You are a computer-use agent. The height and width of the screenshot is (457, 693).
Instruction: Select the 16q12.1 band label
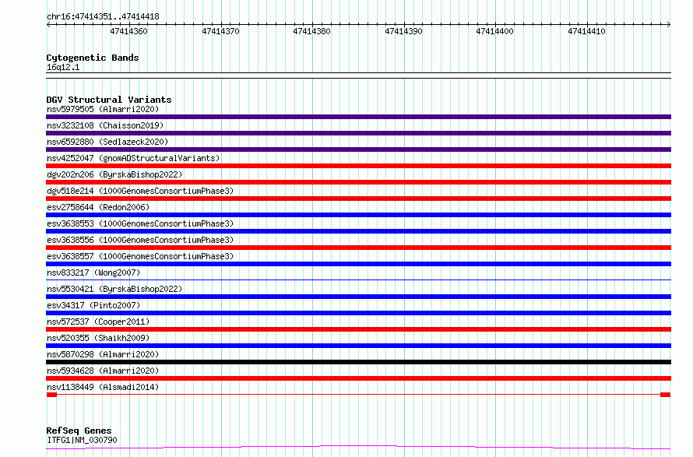63,67
